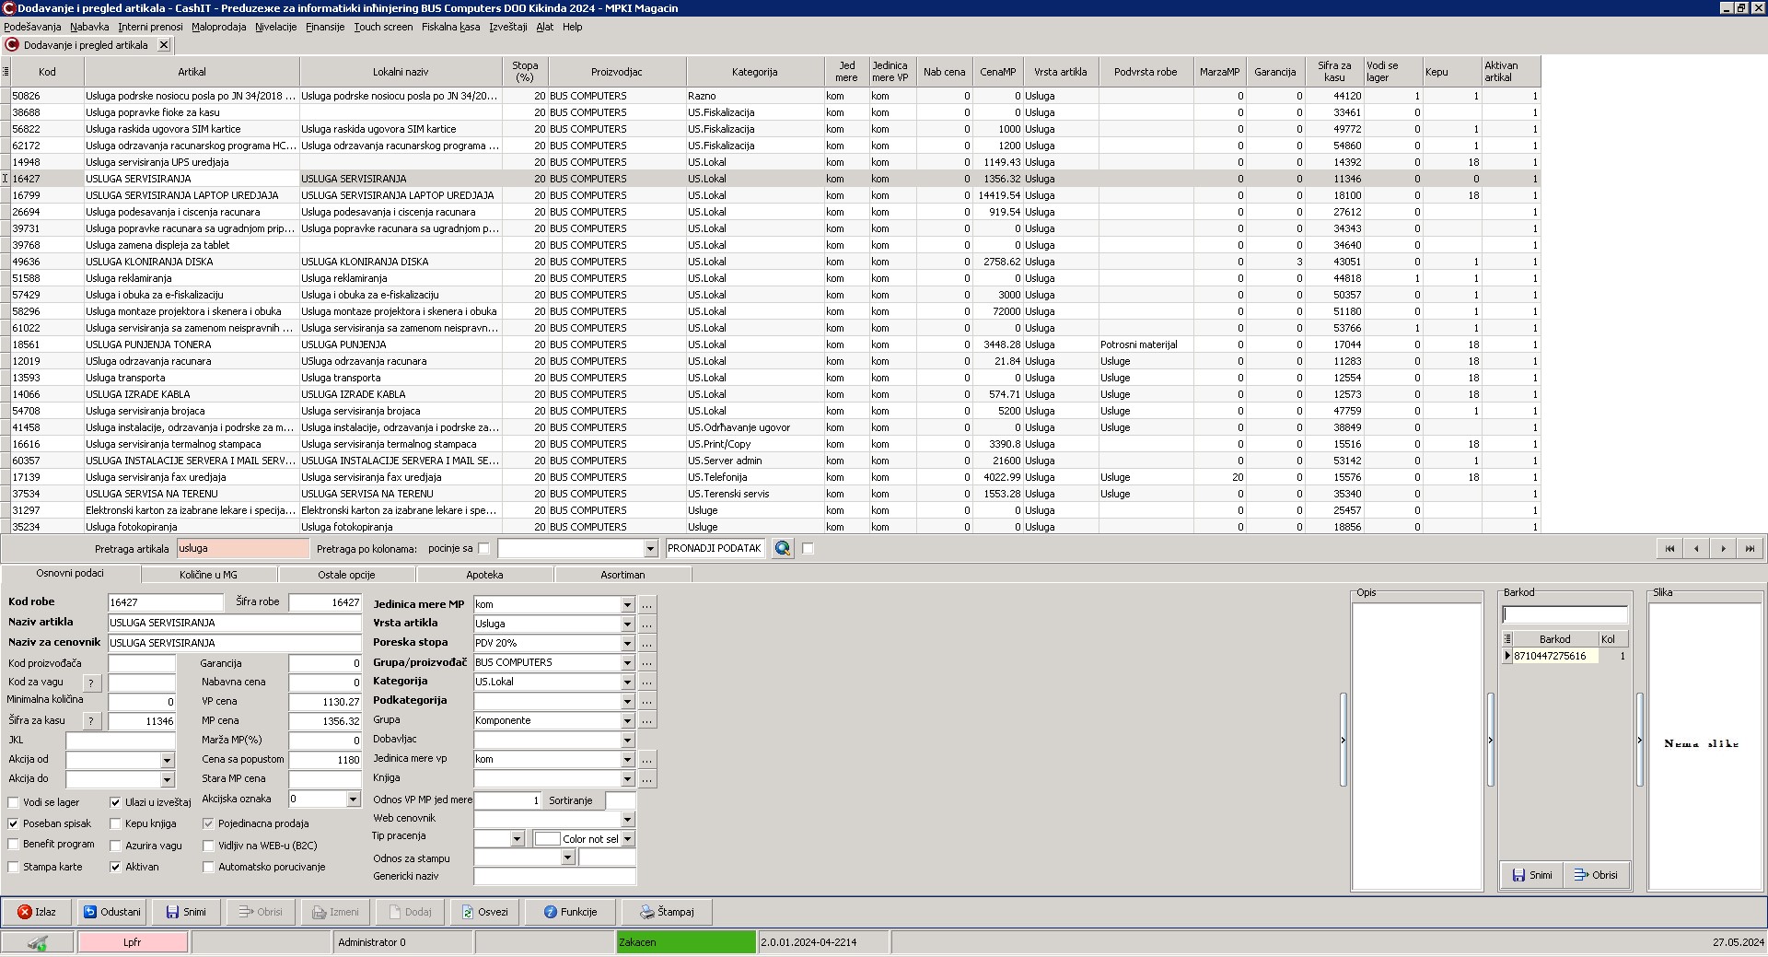The height and width of the screenshot is (957, 1768).
Task: Click the grid selector icon in barcode table header
Action: [x=1507, y=639]
